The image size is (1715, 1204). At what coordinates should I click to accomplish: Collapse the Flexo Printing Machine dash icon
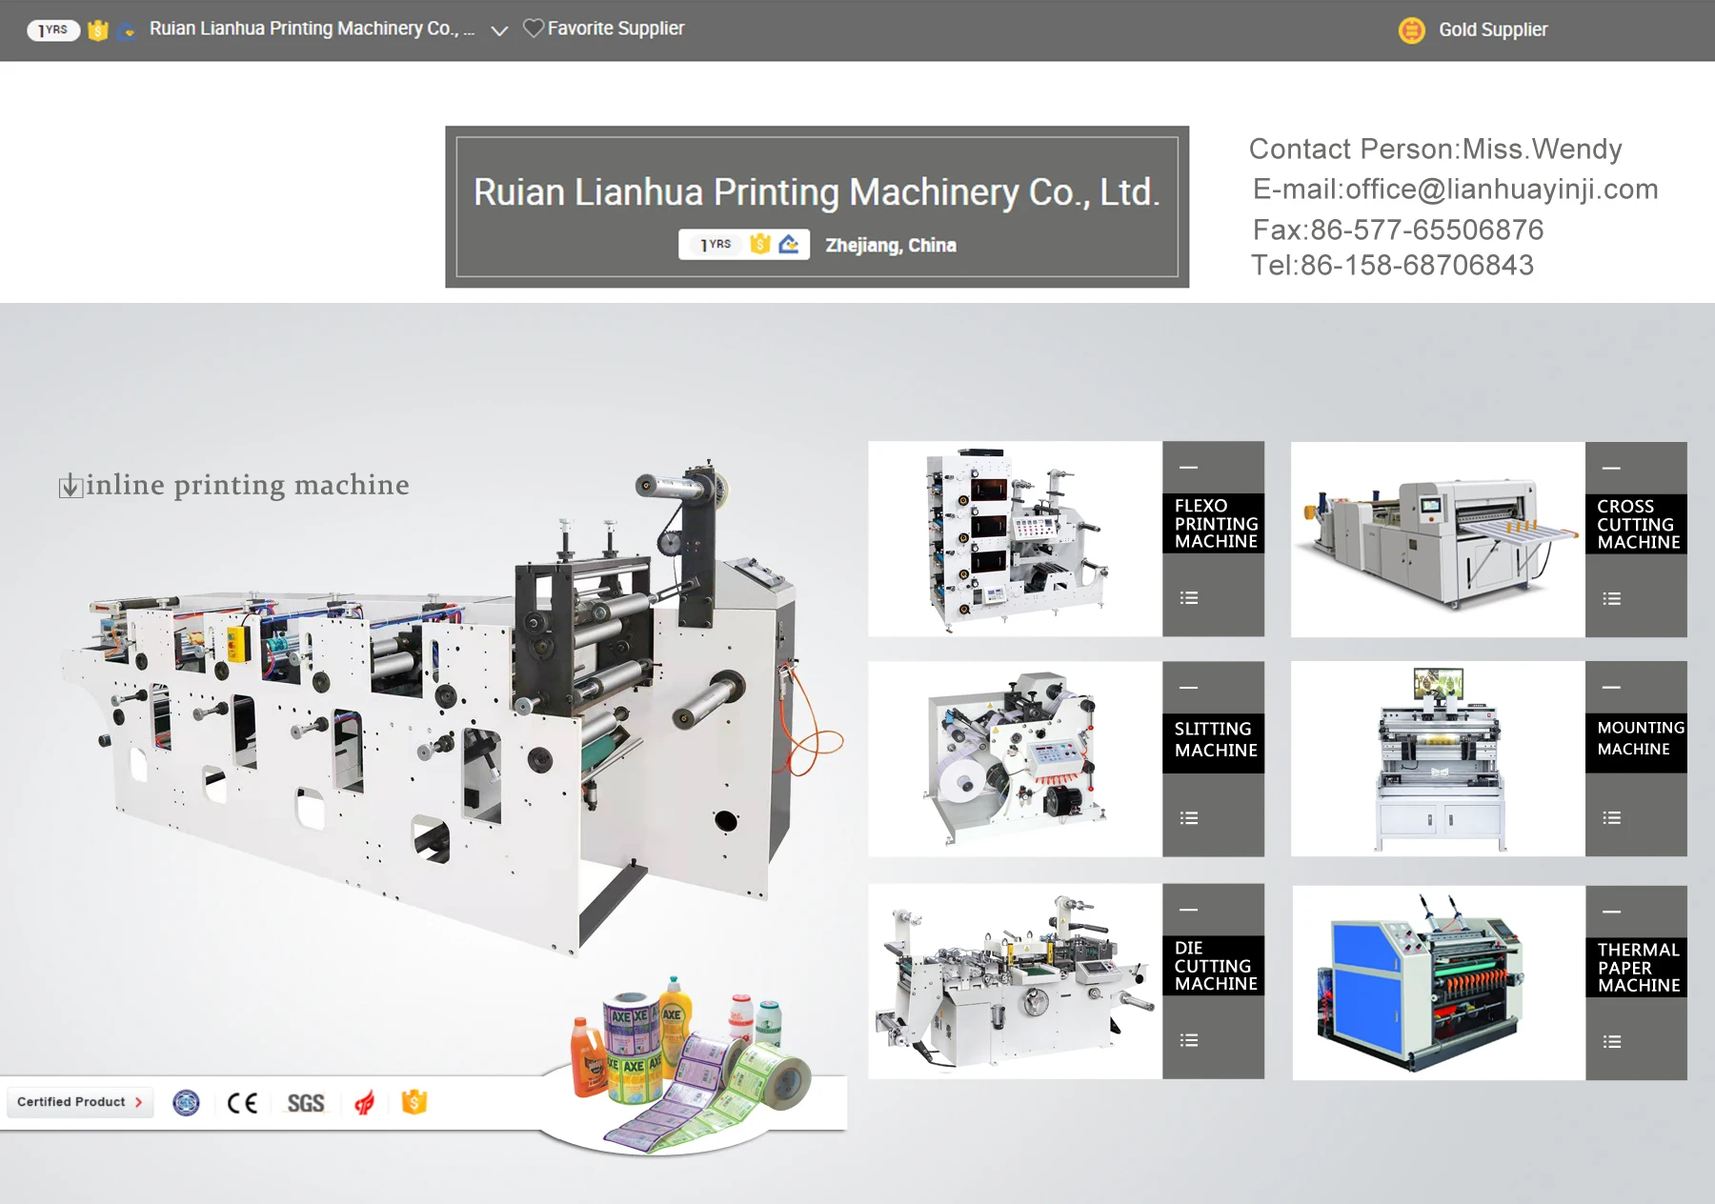coord(1188,468)
